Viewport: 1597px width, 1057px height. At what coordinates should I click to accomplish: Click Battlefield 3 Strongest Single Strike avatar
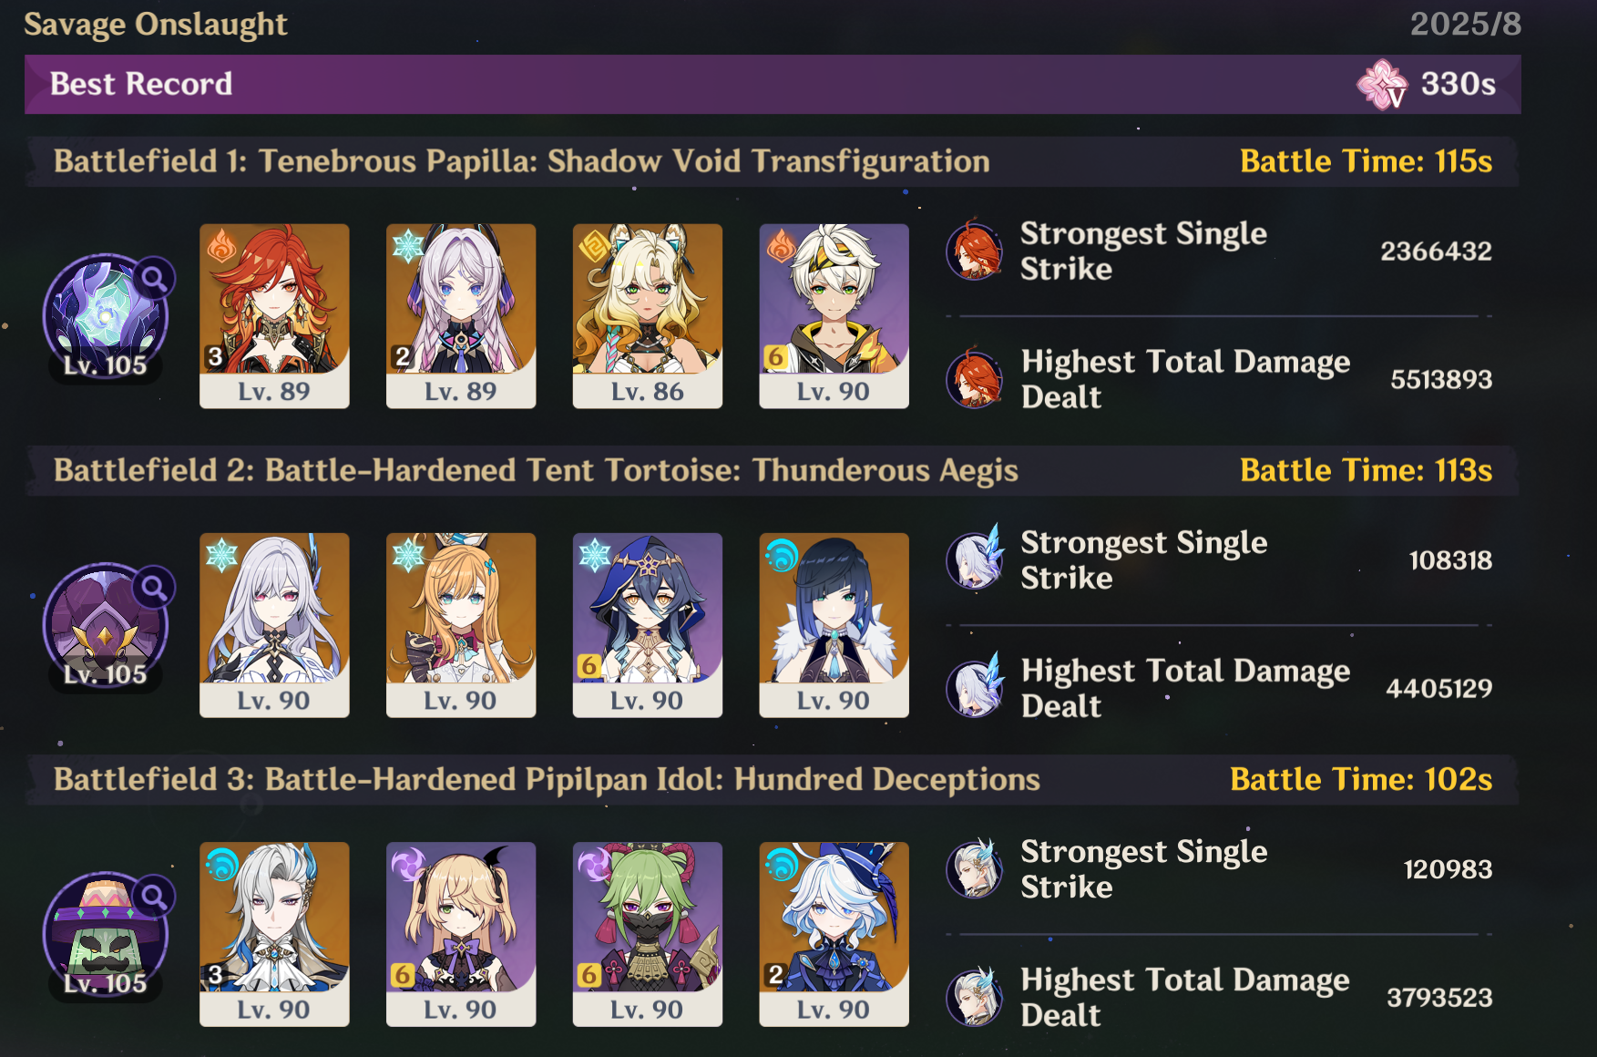click(x=975, y=868)
